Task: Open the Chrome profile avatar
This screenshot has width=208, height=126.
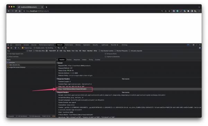Action: click(196, 11)
